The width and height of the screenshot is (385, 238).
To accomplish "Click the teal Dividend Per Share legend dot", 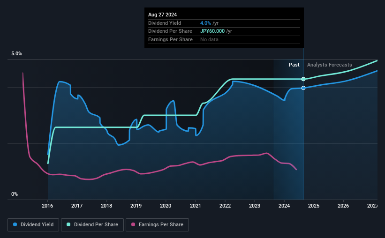I will 68,224.
